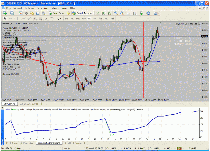
Task: Toggle the Expert Advisors button
Action: pos(82,13)
